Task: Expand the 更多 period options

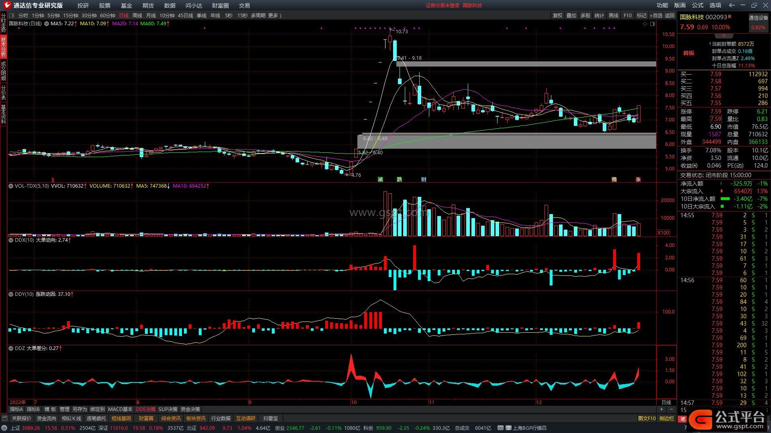Action: click(275, 16)
